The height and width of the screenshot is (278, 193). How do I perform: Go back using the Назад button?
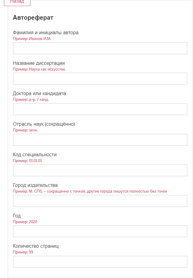point(17,2)
